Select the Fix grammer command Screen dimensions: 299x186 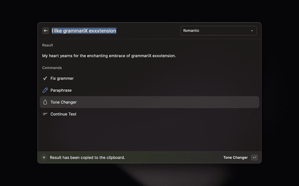coord(62,79)
